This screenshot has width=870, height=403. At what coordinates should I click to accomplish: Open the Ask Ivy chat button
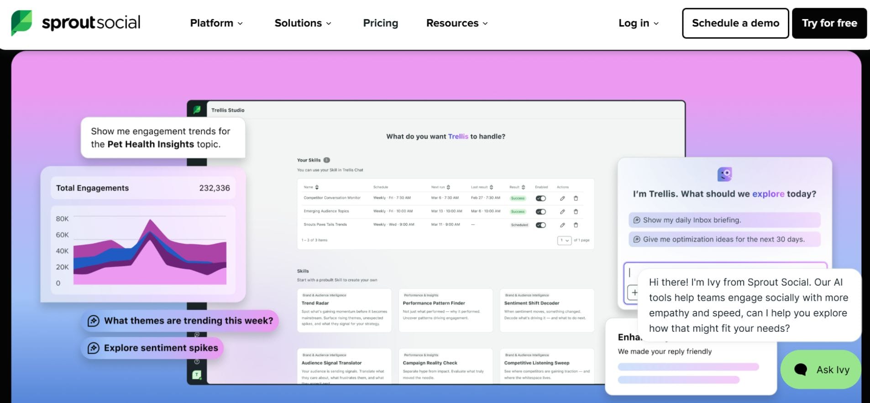(x=821, y=369)
